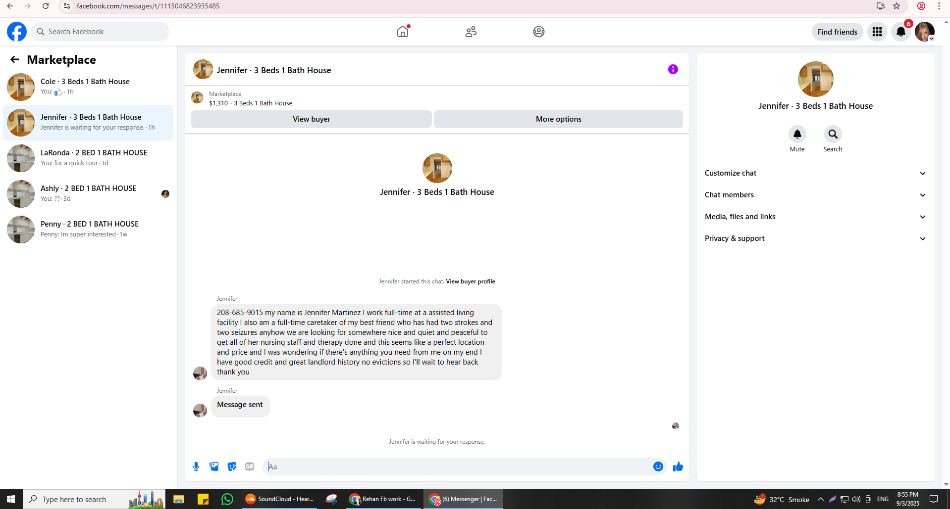
Task: Open File Explorer from the taskbar
Action: coord(179,499)
